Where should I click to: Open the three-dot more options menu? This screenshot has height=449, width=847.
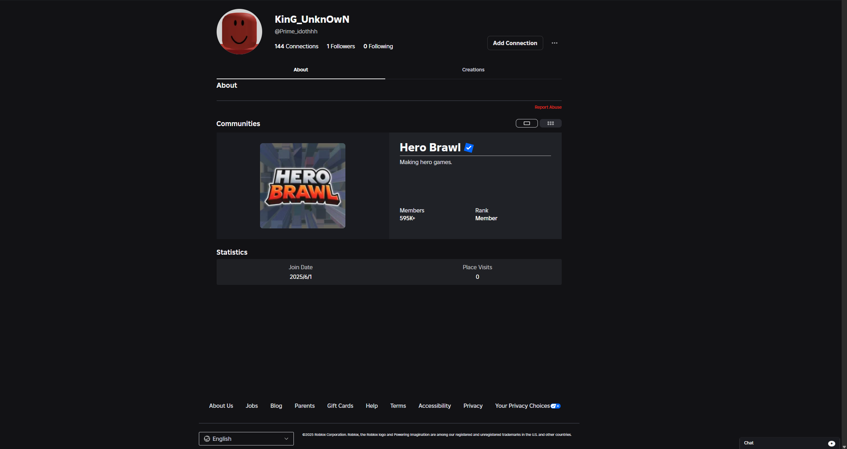click(x=554, y=43)
